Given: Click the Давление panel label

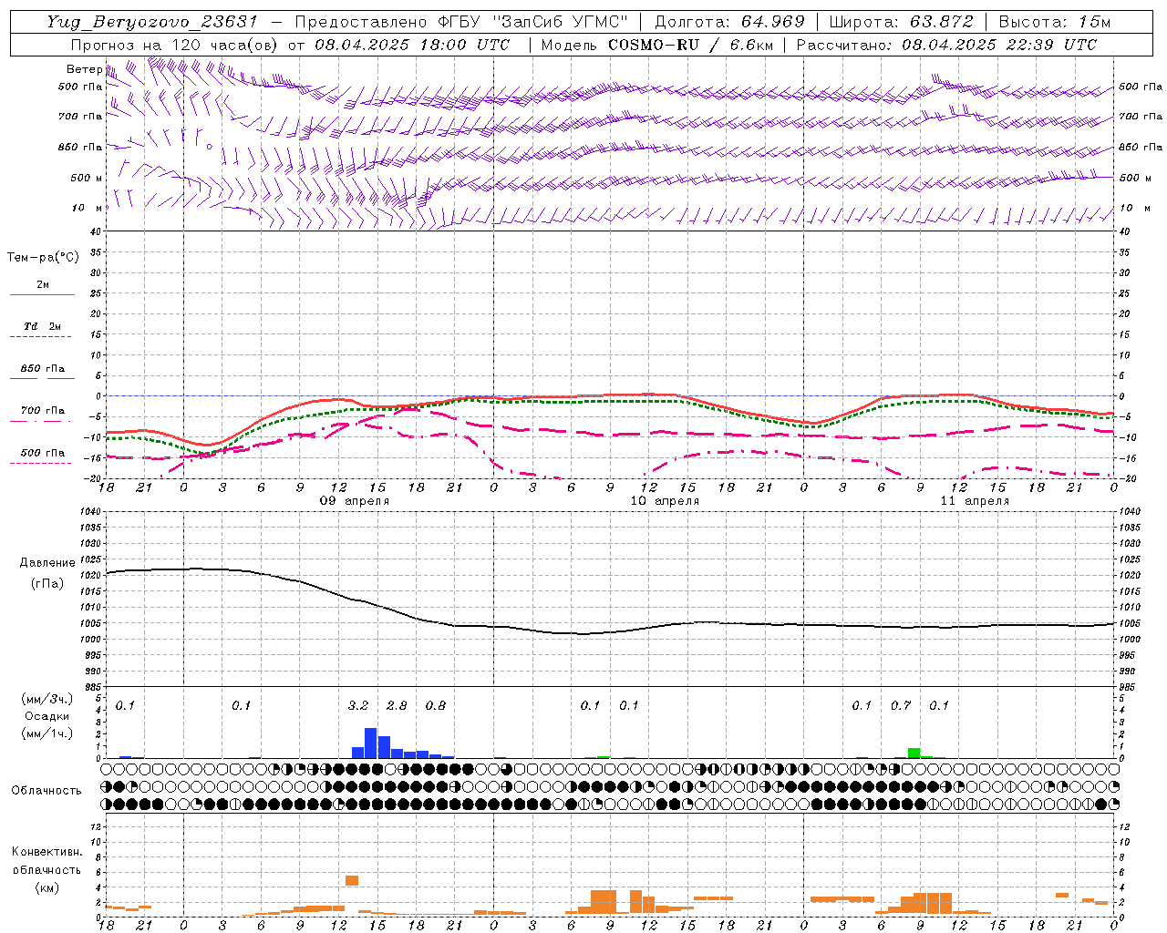Looking at the screenshot, I should (47, 563).
